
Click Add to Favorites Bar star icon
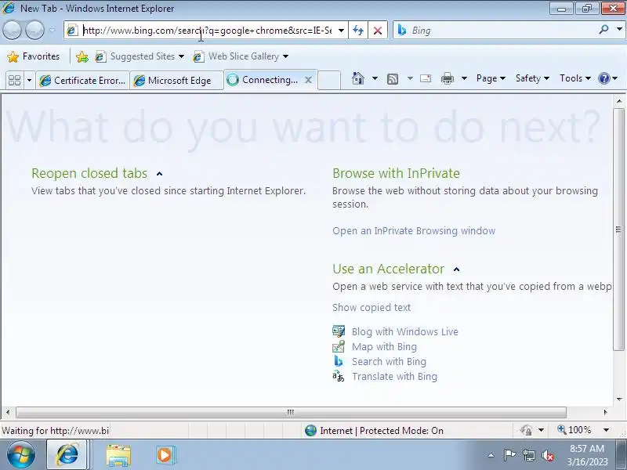point(82,56)
